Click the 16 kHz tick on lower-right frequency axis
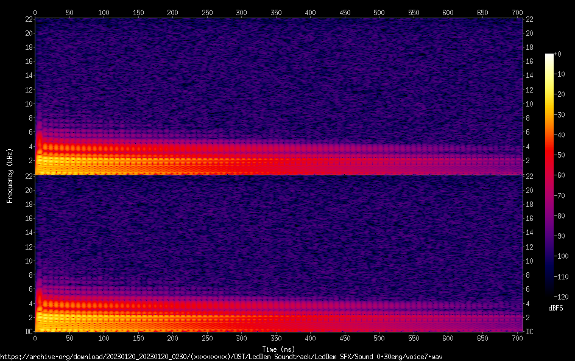The width and height of the screenshot is (575, 361). tap(530, 219)
